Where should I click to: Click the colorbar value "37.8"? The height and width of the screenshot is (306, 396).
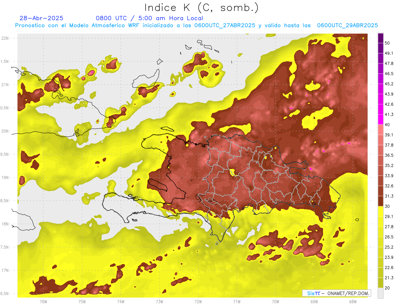[x=389, y=145]
